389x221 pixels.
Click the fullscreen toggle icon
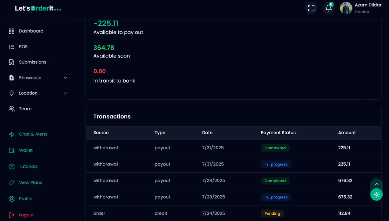coord(311,8)
